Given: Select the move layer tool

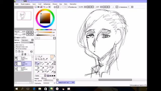Looking at the screenshot, I should pos(36,59).
